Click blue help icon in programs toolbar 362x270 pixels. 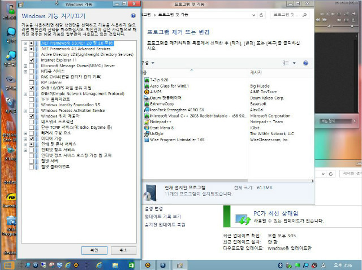(305, 63)
